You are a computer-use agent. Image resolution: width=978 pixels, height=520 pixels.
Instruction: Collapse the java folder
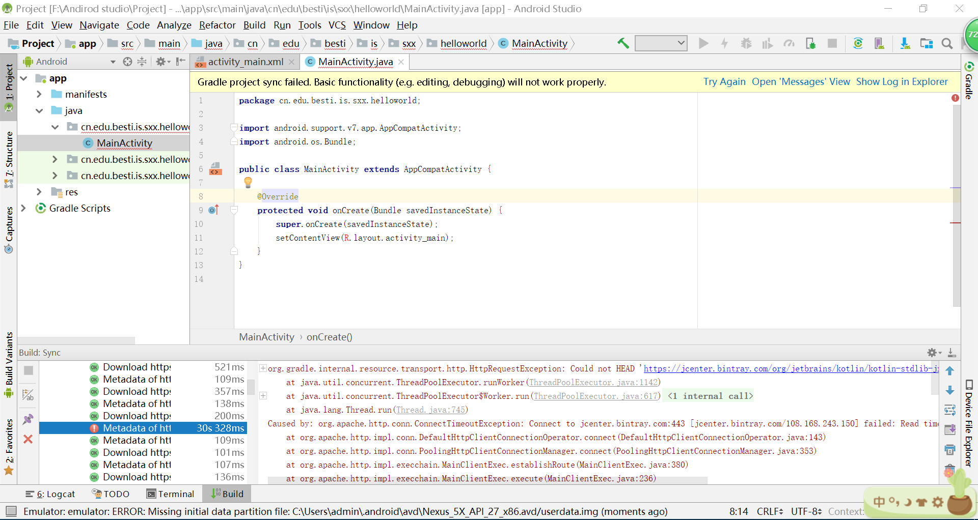(39, 110)
